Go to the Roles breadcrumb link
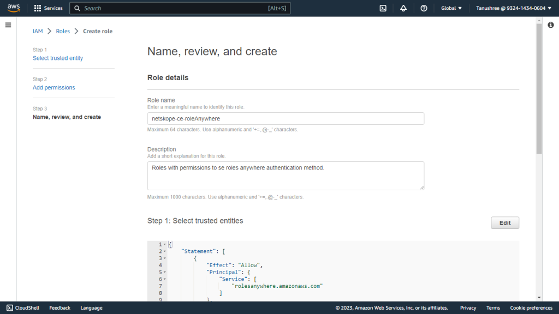Viewport: 559px width, 314px height. click(63, 31)
